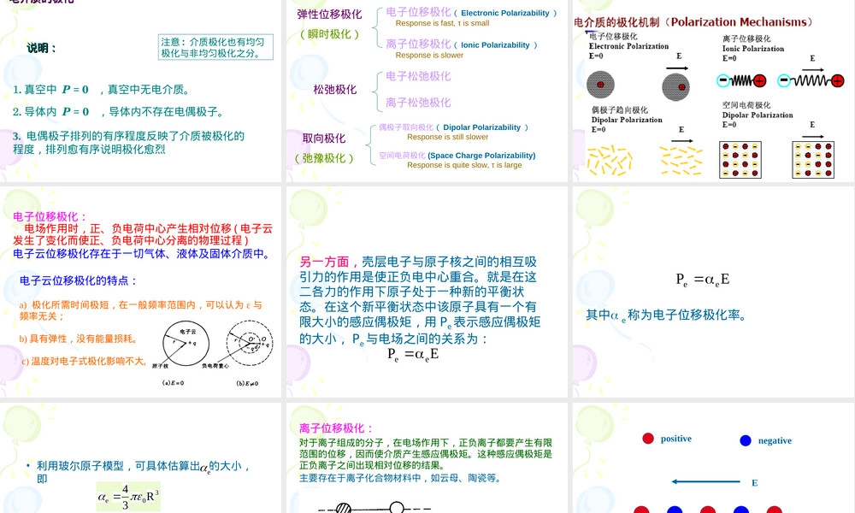This screenshot has width=855, height=513.
Task: Select item a) 极化所需时间极短
Action: click(x=141, y=310)
